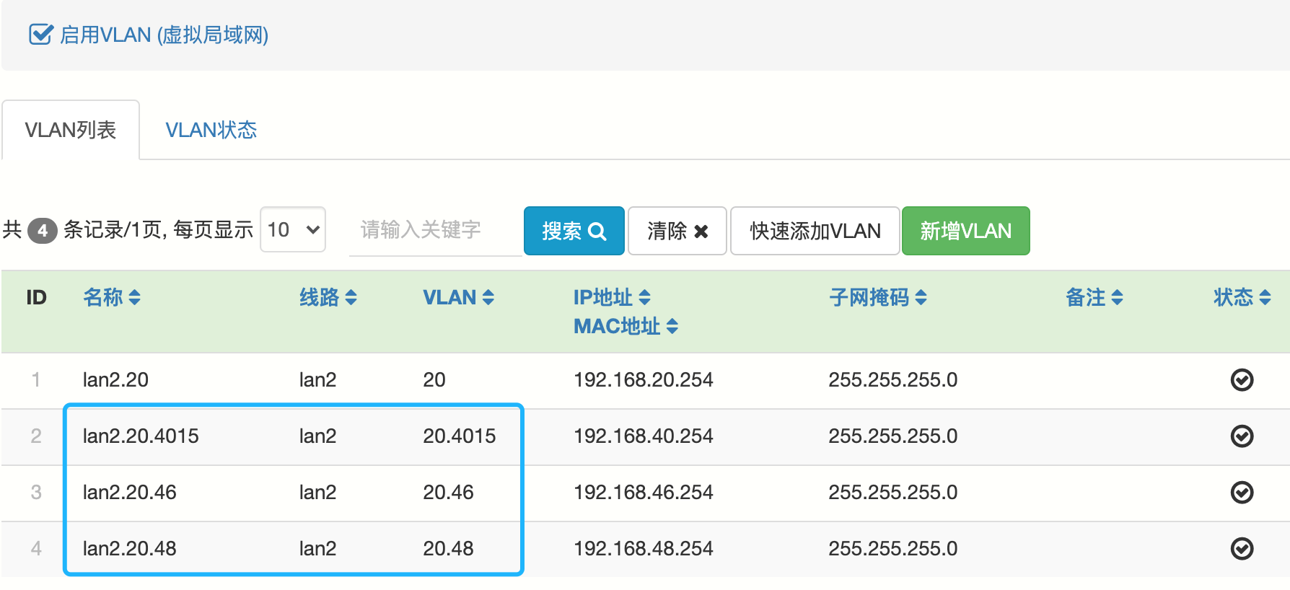Disable status for lan2.20.48 row
This screenshot has height=590, width=1290.
click(x=1241, y=549)
